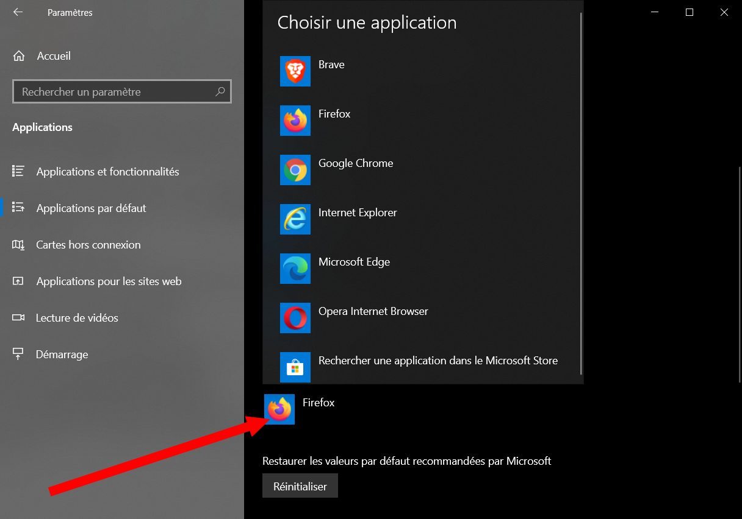The width and height of the screenshot is (742, 519).
Task: Click the Applications et fonctionnalités list icon
Action: [x=18, y=171]
